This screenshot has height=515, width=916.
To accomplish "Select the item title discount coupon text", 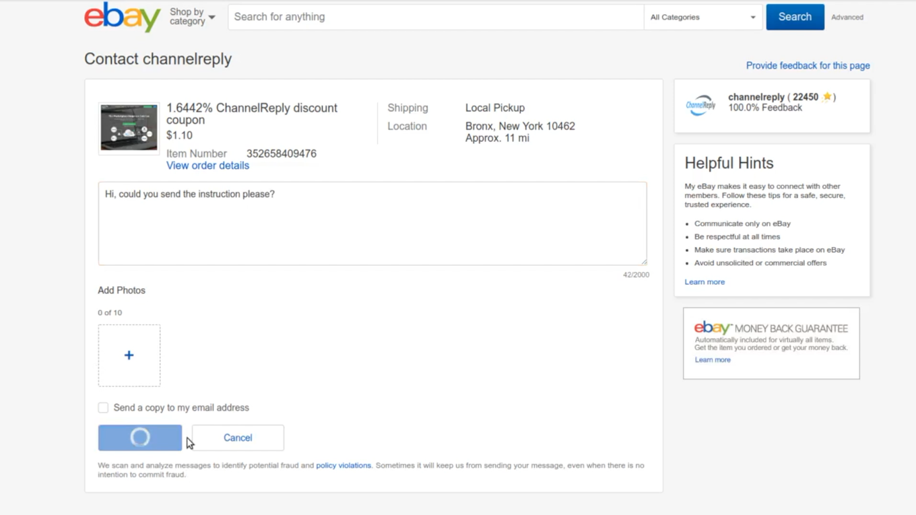I will tap(252, 114).
